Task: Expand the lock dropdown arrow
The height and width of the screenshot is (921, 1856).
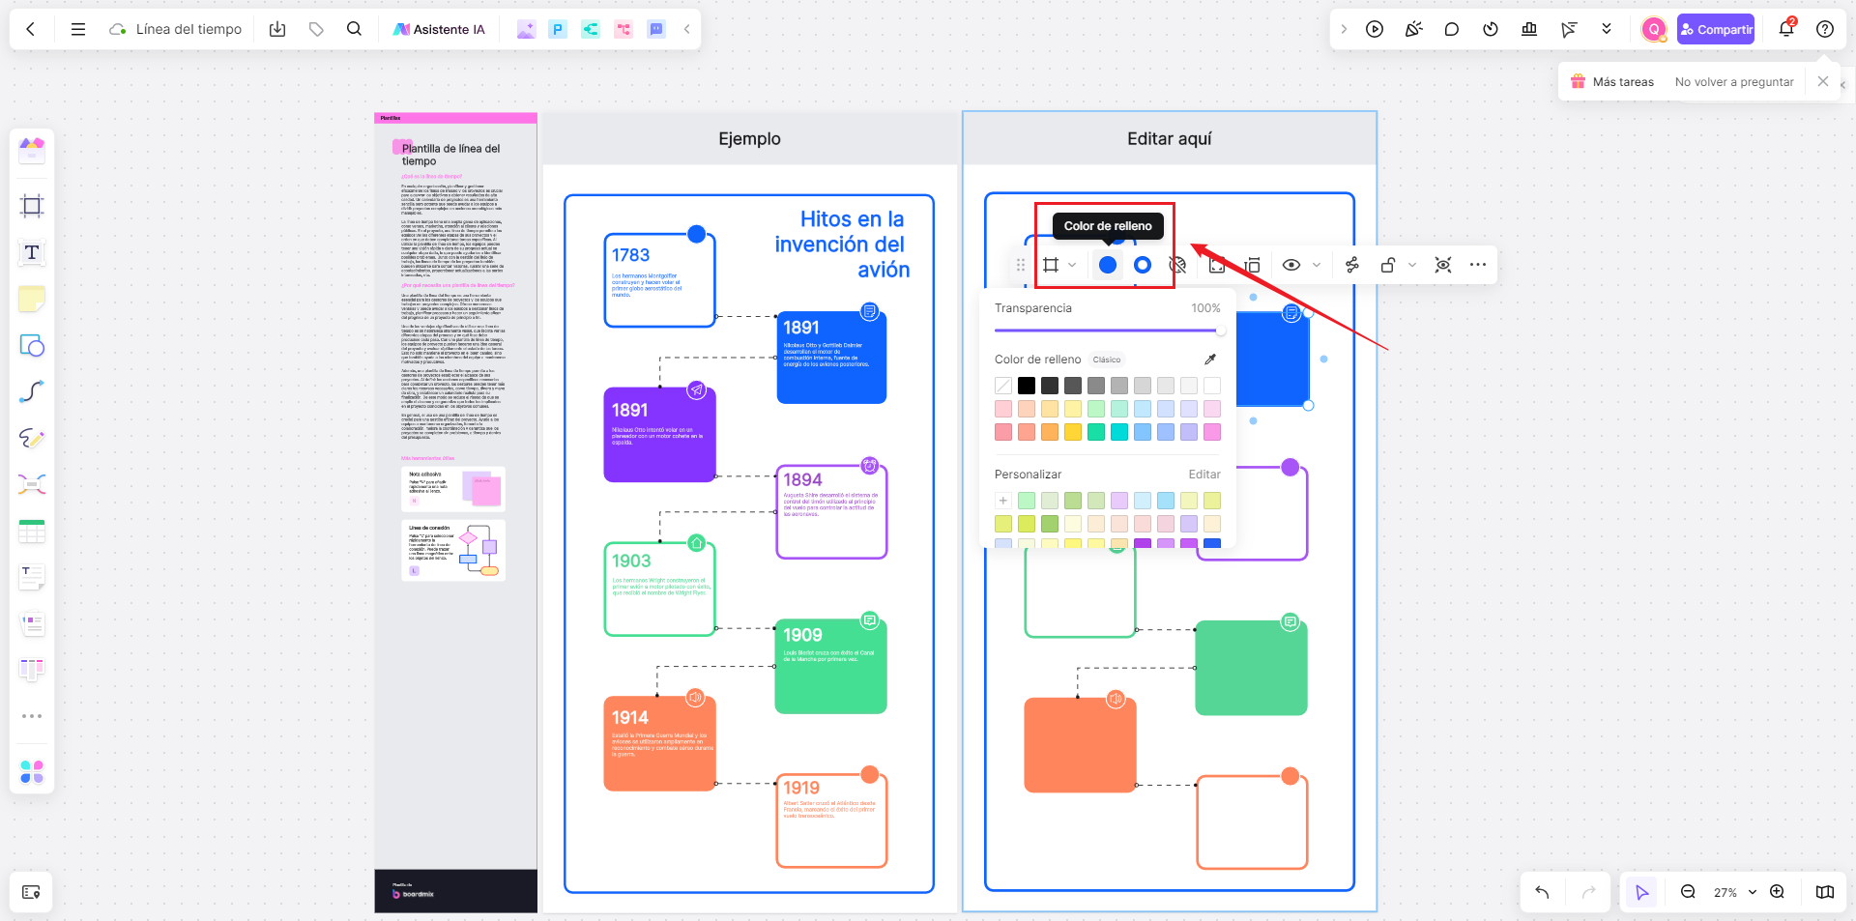Action: [x=1412, y=265]
